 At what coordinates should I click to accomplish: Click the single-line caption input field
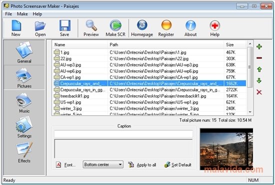(x=123, y=134)
